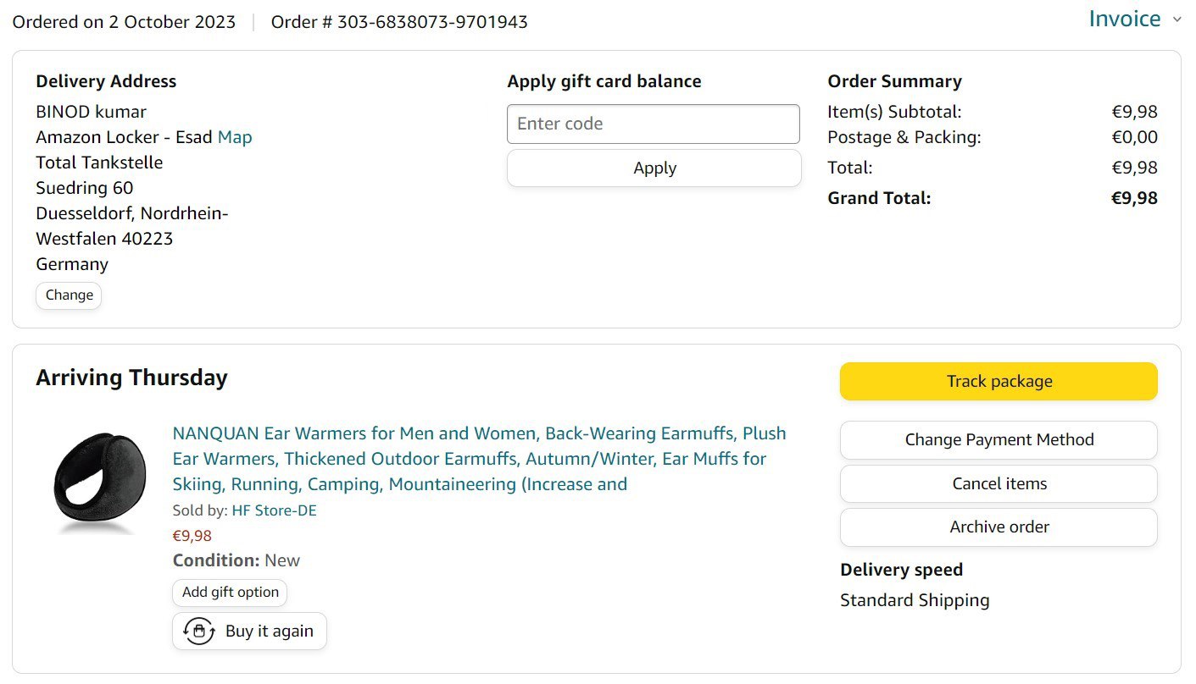Viewport: 1196px width, 684px height.
Task: Open the Invoice link
Action: coord(1124,19)
